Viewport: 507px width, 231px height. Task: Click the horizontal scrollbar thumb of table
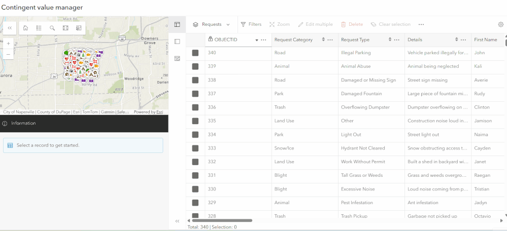[x=222, y=221]
